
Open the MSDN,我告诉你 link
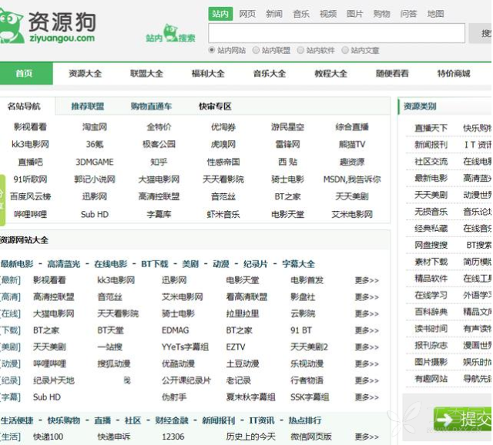(x=352, y=179)
